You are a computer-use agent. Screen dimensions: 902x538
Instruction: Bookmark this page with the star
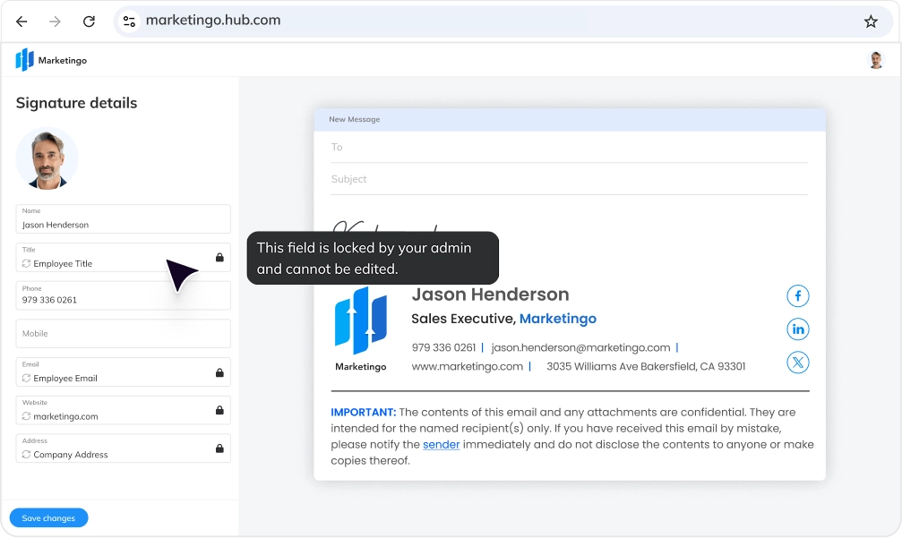pos(871,21)
